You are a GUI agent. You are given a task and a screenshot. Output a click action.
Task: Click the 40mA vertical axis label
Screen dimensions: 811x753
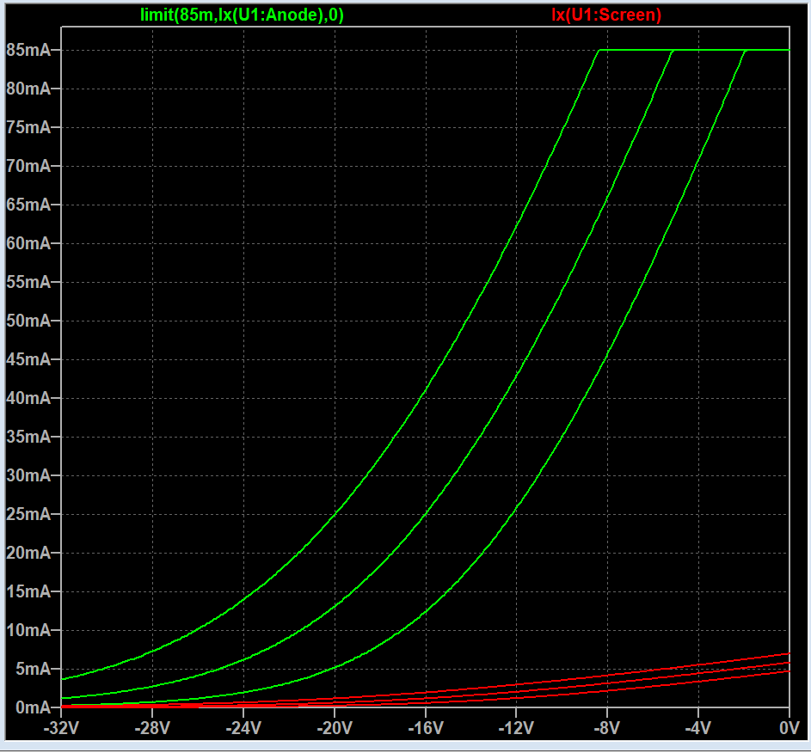28,398
